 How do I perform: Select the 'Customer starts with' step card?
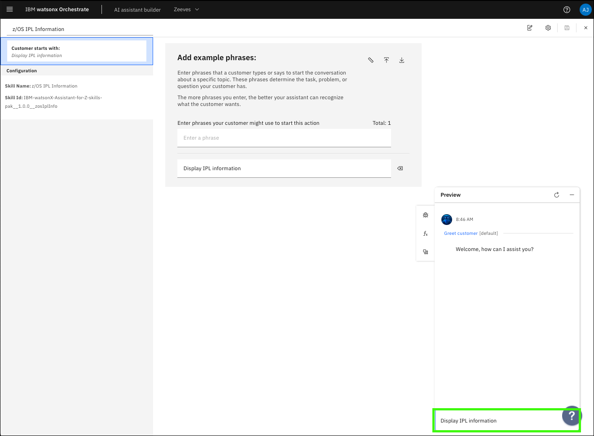[x=77, y=51]
